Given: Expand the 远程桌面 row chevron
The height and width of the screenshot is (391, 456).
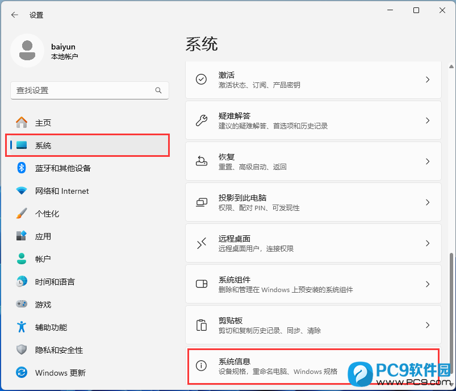Looking at the screenshot, I should point(428,243).
